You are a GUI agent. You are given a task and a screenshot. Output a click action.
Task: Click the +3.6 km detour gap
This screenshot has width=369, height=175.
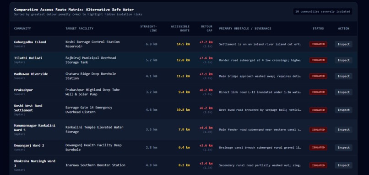206,145
